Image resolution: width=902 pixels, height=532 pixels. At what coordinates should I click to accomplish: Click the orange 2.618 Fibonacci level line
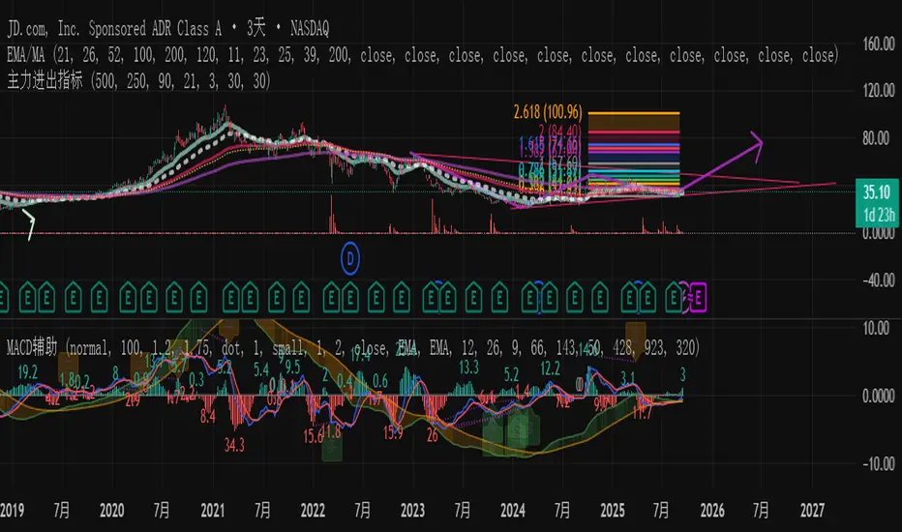[x=629, y=114]
